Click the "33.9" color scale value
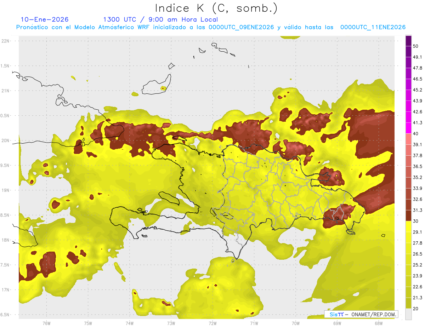 (x=418, y=188)
